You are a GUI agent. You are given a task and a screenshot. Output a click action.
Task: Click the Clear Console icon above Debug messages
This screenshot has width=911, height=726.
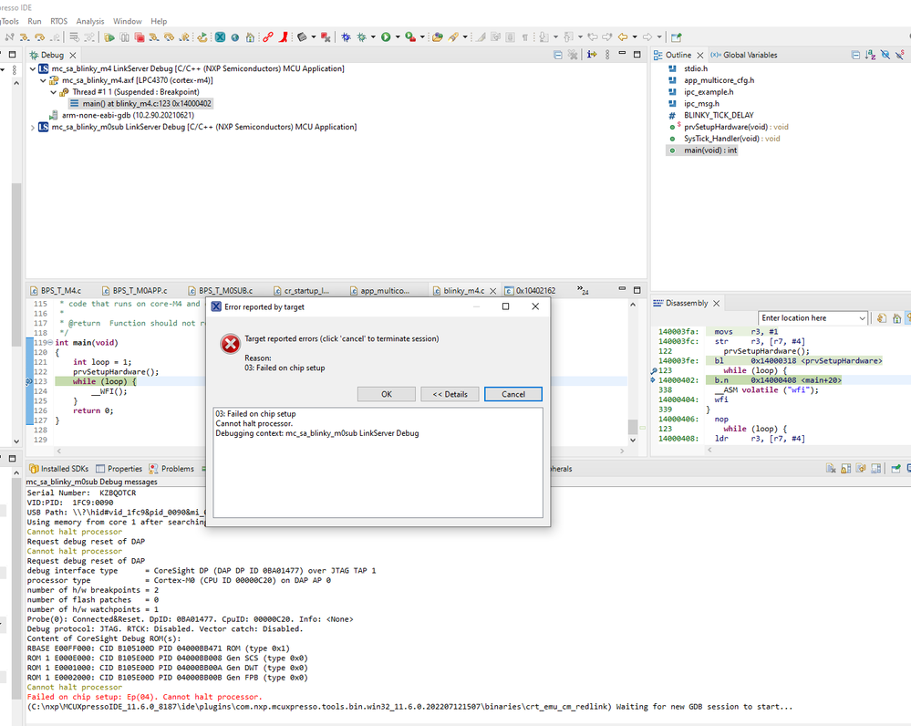tap(829, 467)
